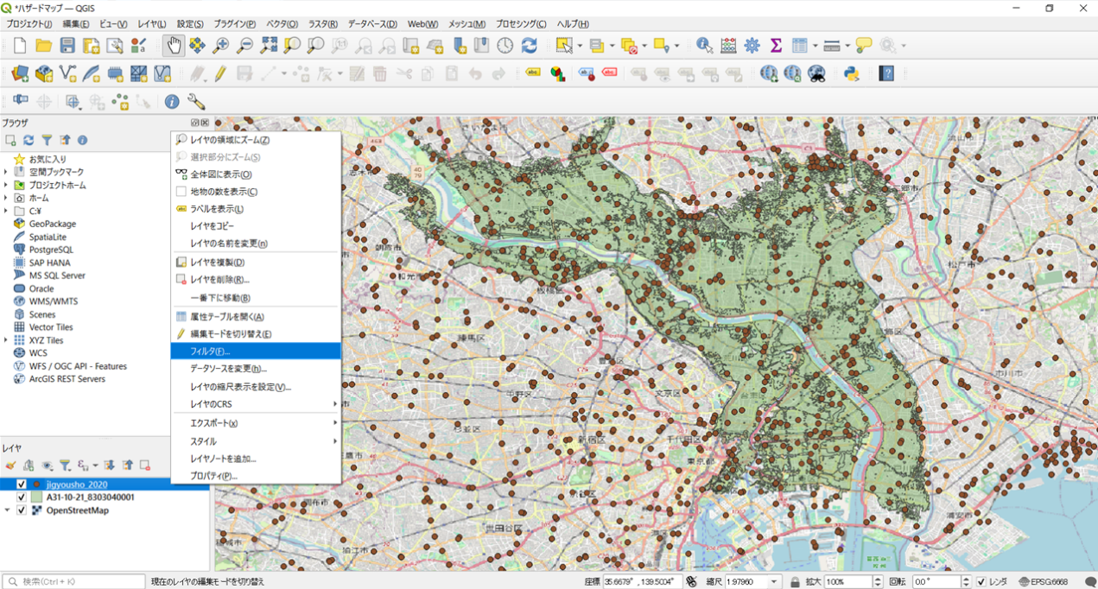
Task: Open the Python Console icon
Action: (852, 74)
